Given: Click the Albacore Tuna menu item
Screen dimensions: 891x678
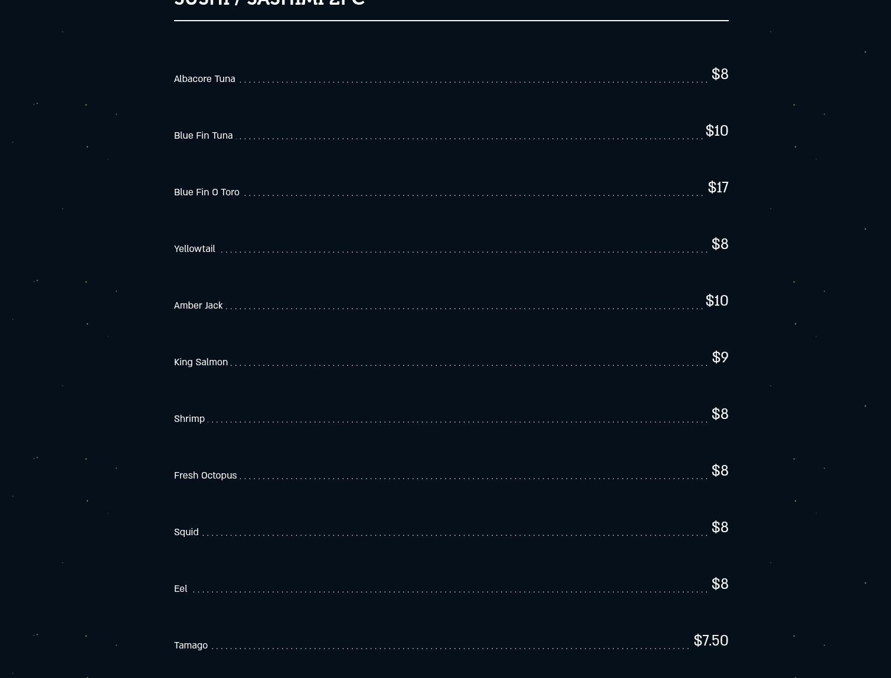Looking at the screenshot, I should point(204,78).
